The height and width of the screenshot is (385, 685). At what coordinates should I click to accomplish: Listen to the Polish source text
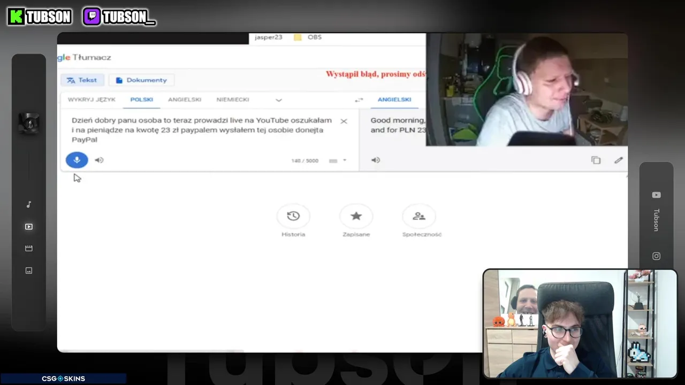[99, 160]
